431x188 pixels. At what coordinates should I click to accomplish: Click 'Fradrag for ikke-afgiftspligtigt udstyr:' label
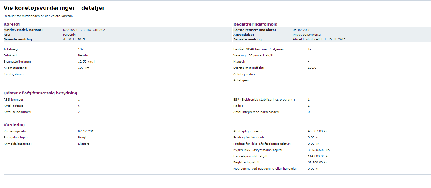pyautogui.click(x=262, y=144)
